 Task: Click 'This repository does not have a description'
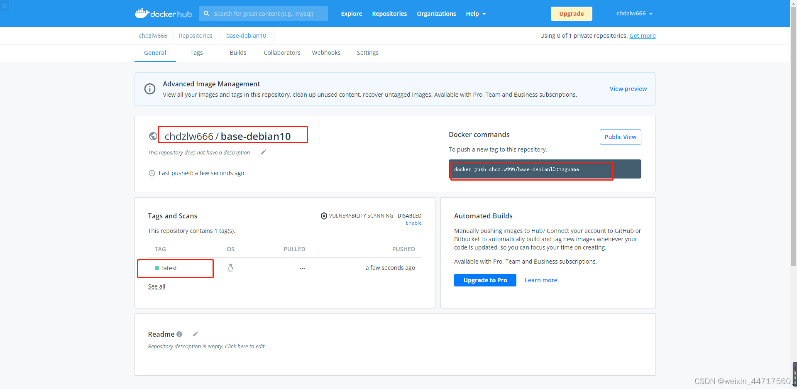pos(199,153)
